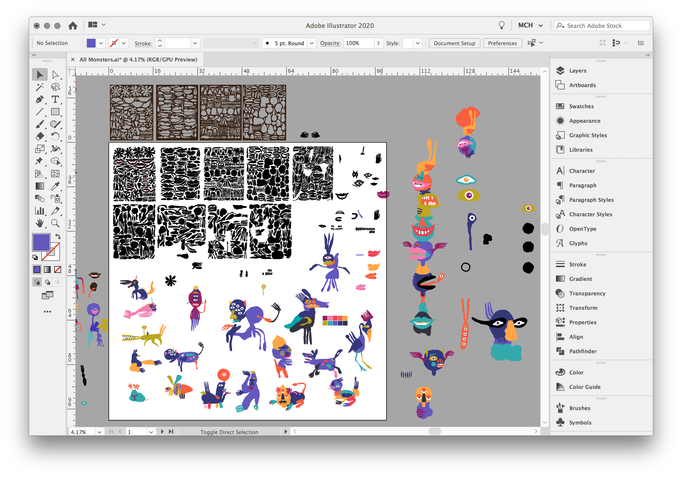Open the stroke weight dropdown
682x477 pixels.
pos(195,43)
